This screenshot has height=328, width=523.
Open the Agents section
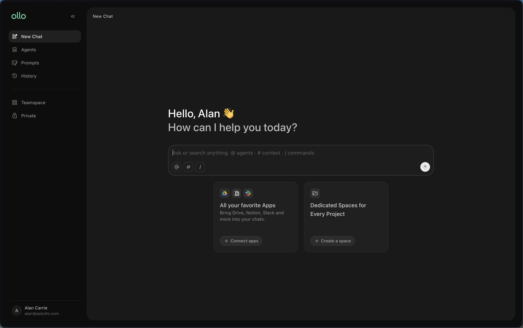[x=45, y=50]
